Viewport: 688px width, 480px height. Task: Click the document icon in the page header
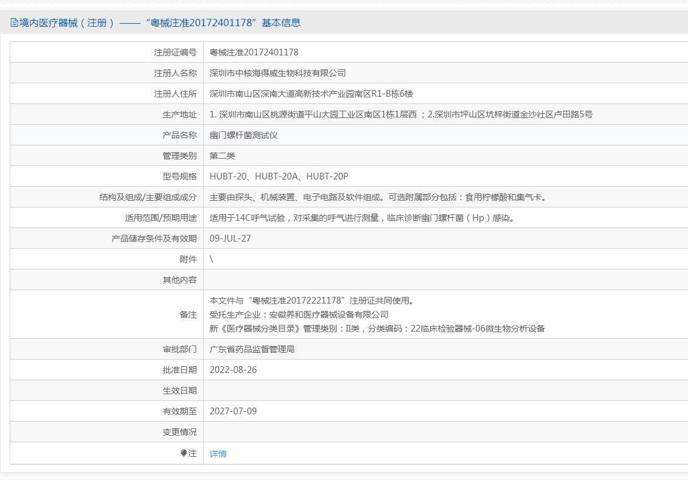point(14,23)
